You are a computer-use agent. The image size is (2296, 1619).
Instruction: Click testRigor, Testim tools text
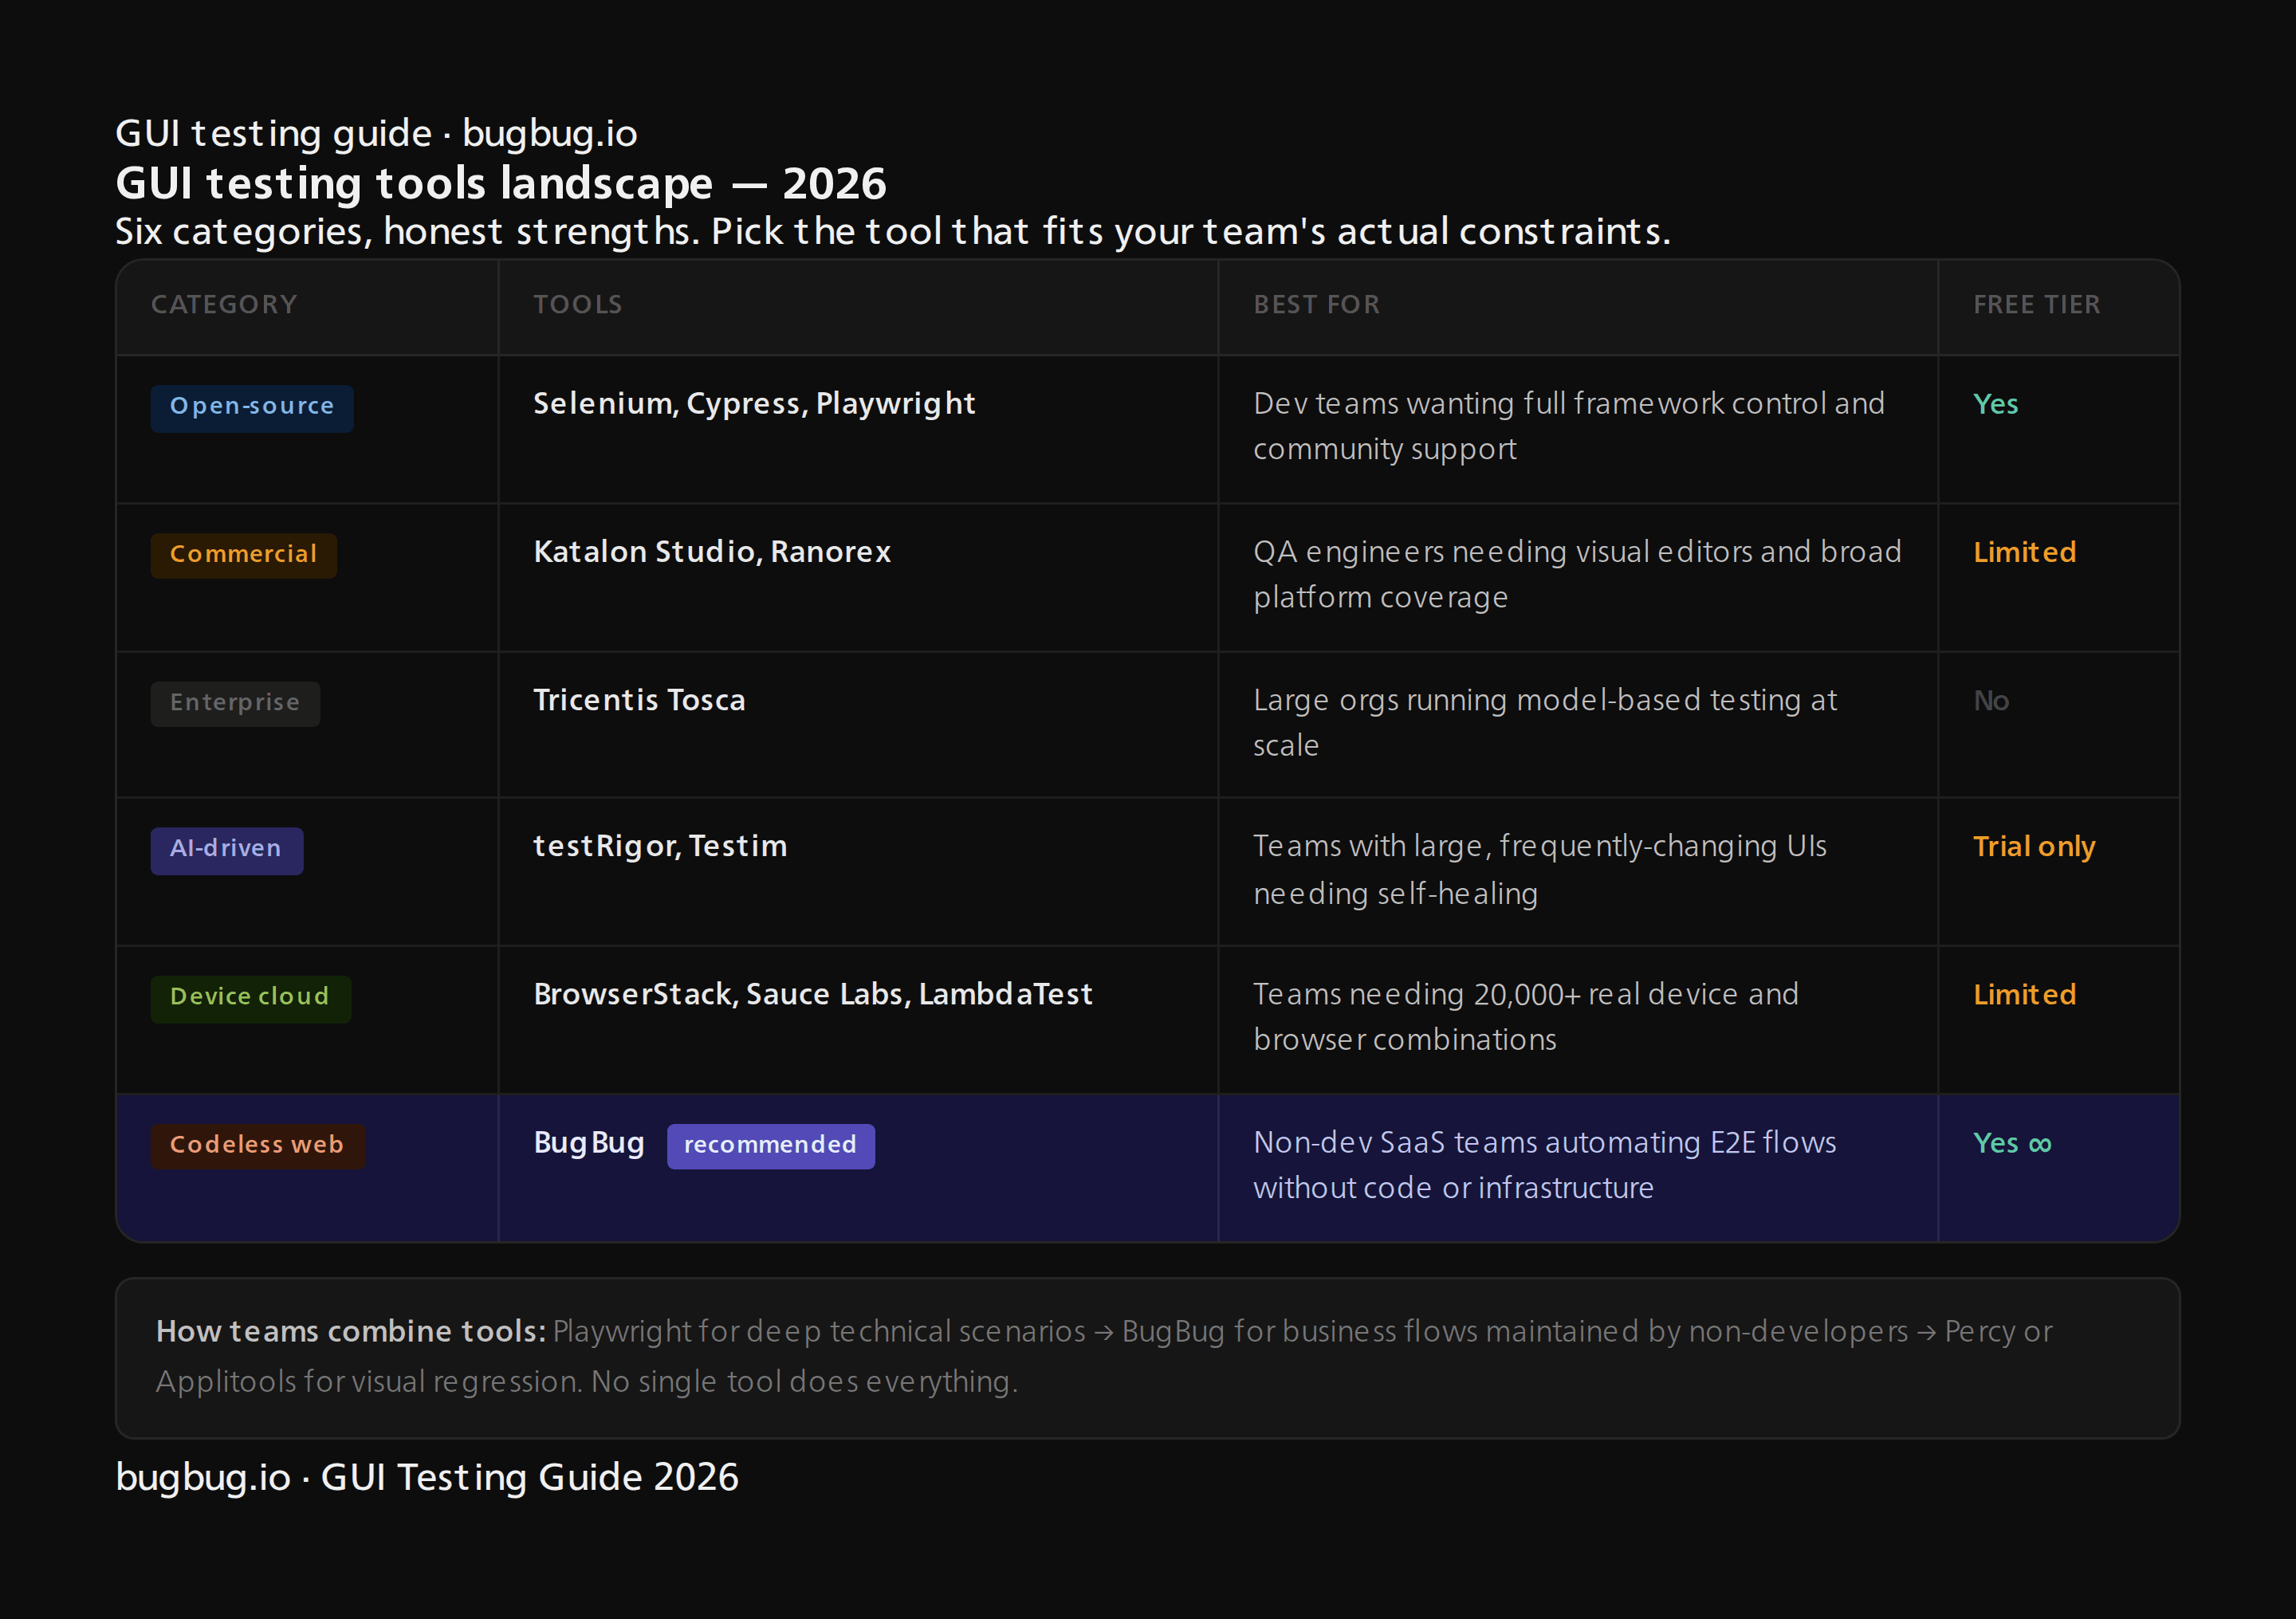point(660,847)
